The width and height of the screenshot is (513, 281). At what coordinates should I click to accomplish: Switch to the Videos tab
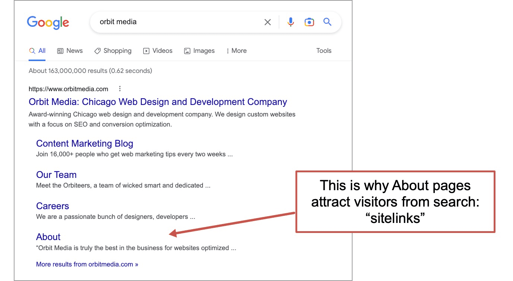(x=158, y=51)
